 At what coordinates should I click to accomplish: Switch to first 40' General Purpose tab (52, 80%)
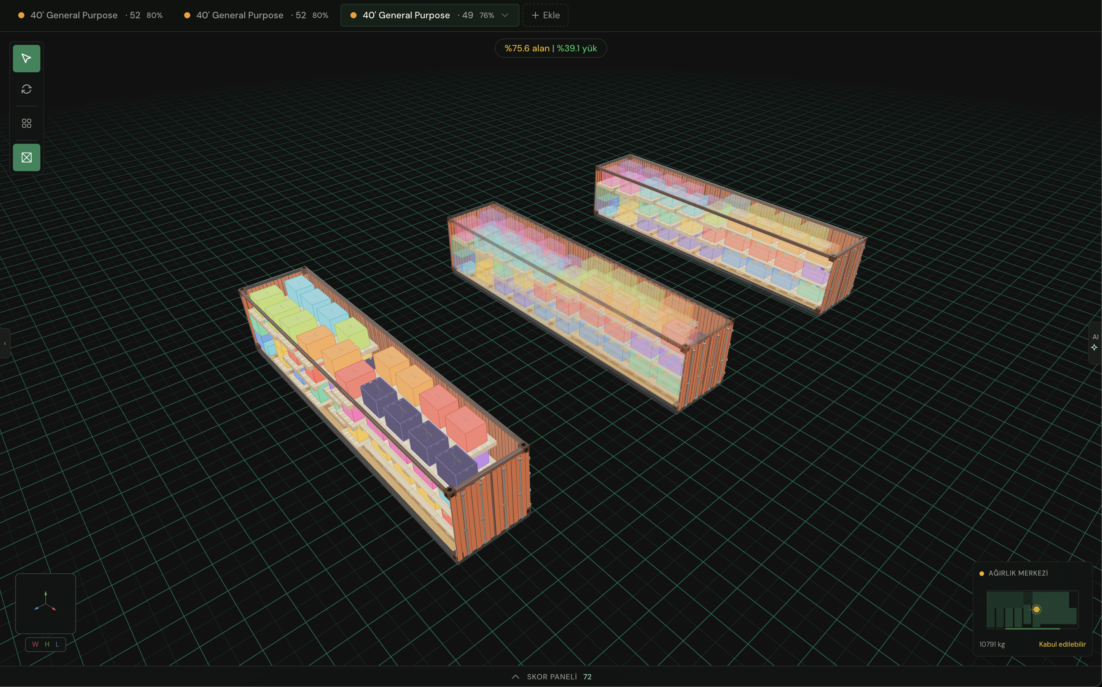click(90, 15)
